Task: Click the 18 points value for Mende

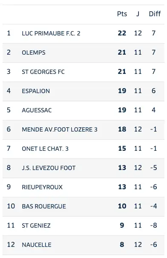Action: 122,129
